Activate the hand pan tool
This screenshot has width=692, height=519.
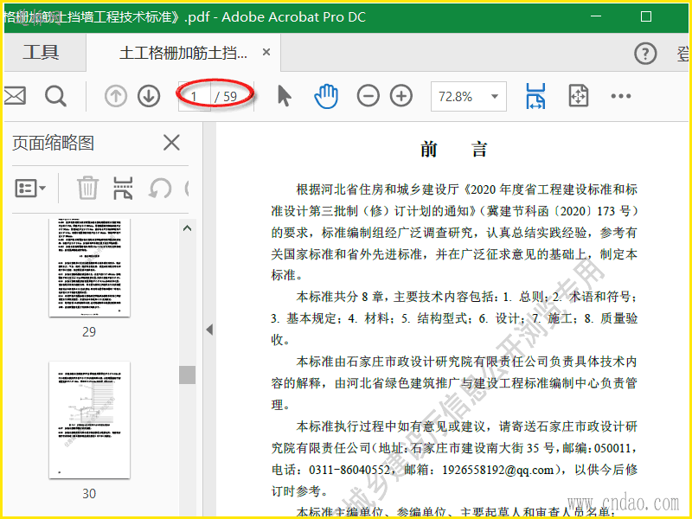pos(326,96)
